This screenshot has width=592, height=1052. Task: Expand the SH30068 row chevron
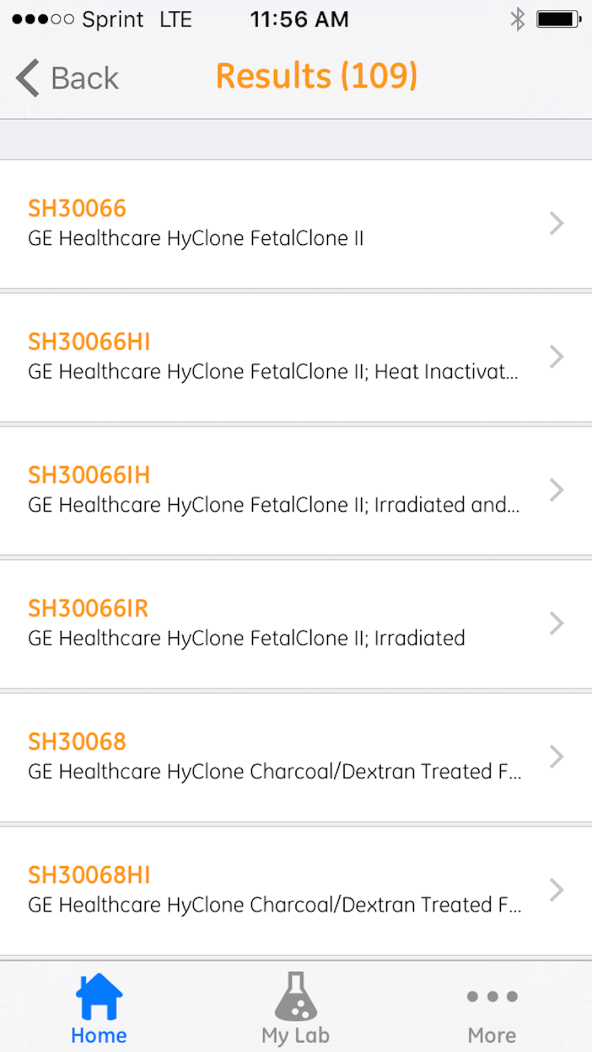(556, 756)
